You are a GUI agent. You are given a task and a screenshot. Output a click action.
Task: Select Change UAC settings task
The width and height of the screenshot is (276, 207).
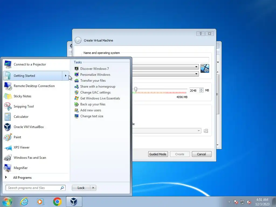[x=95, y=92]
